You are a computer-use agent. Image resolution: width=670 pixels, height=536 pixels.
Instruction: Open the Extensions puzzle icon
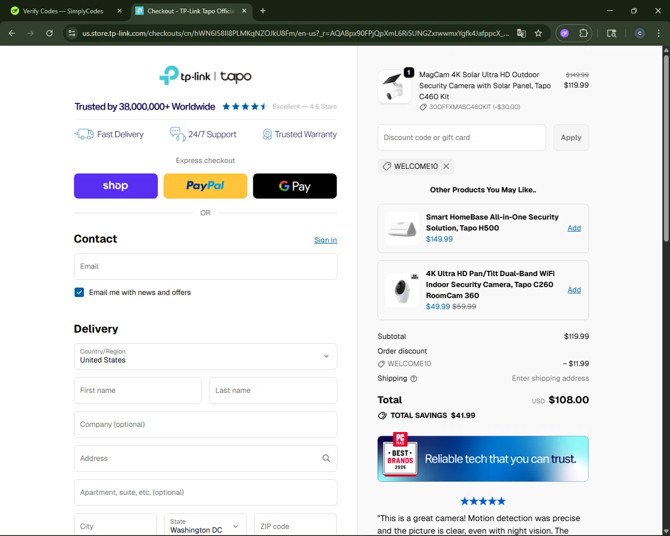(x=583, y=33)
